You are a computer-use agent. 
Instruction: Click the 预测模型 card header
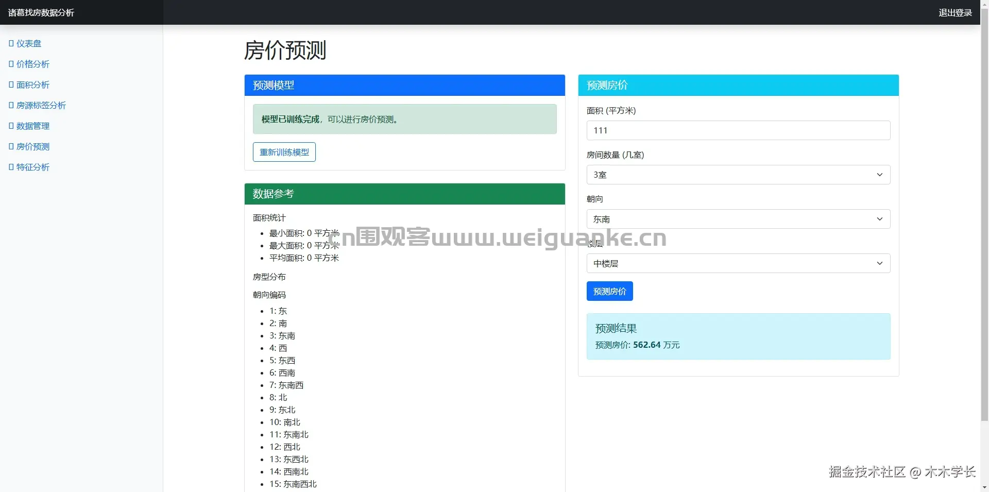(x=405, y=85)
